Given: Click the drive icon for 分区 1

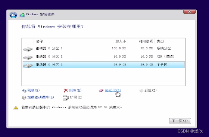Looking at the screenshot, I should click(28, 49).
